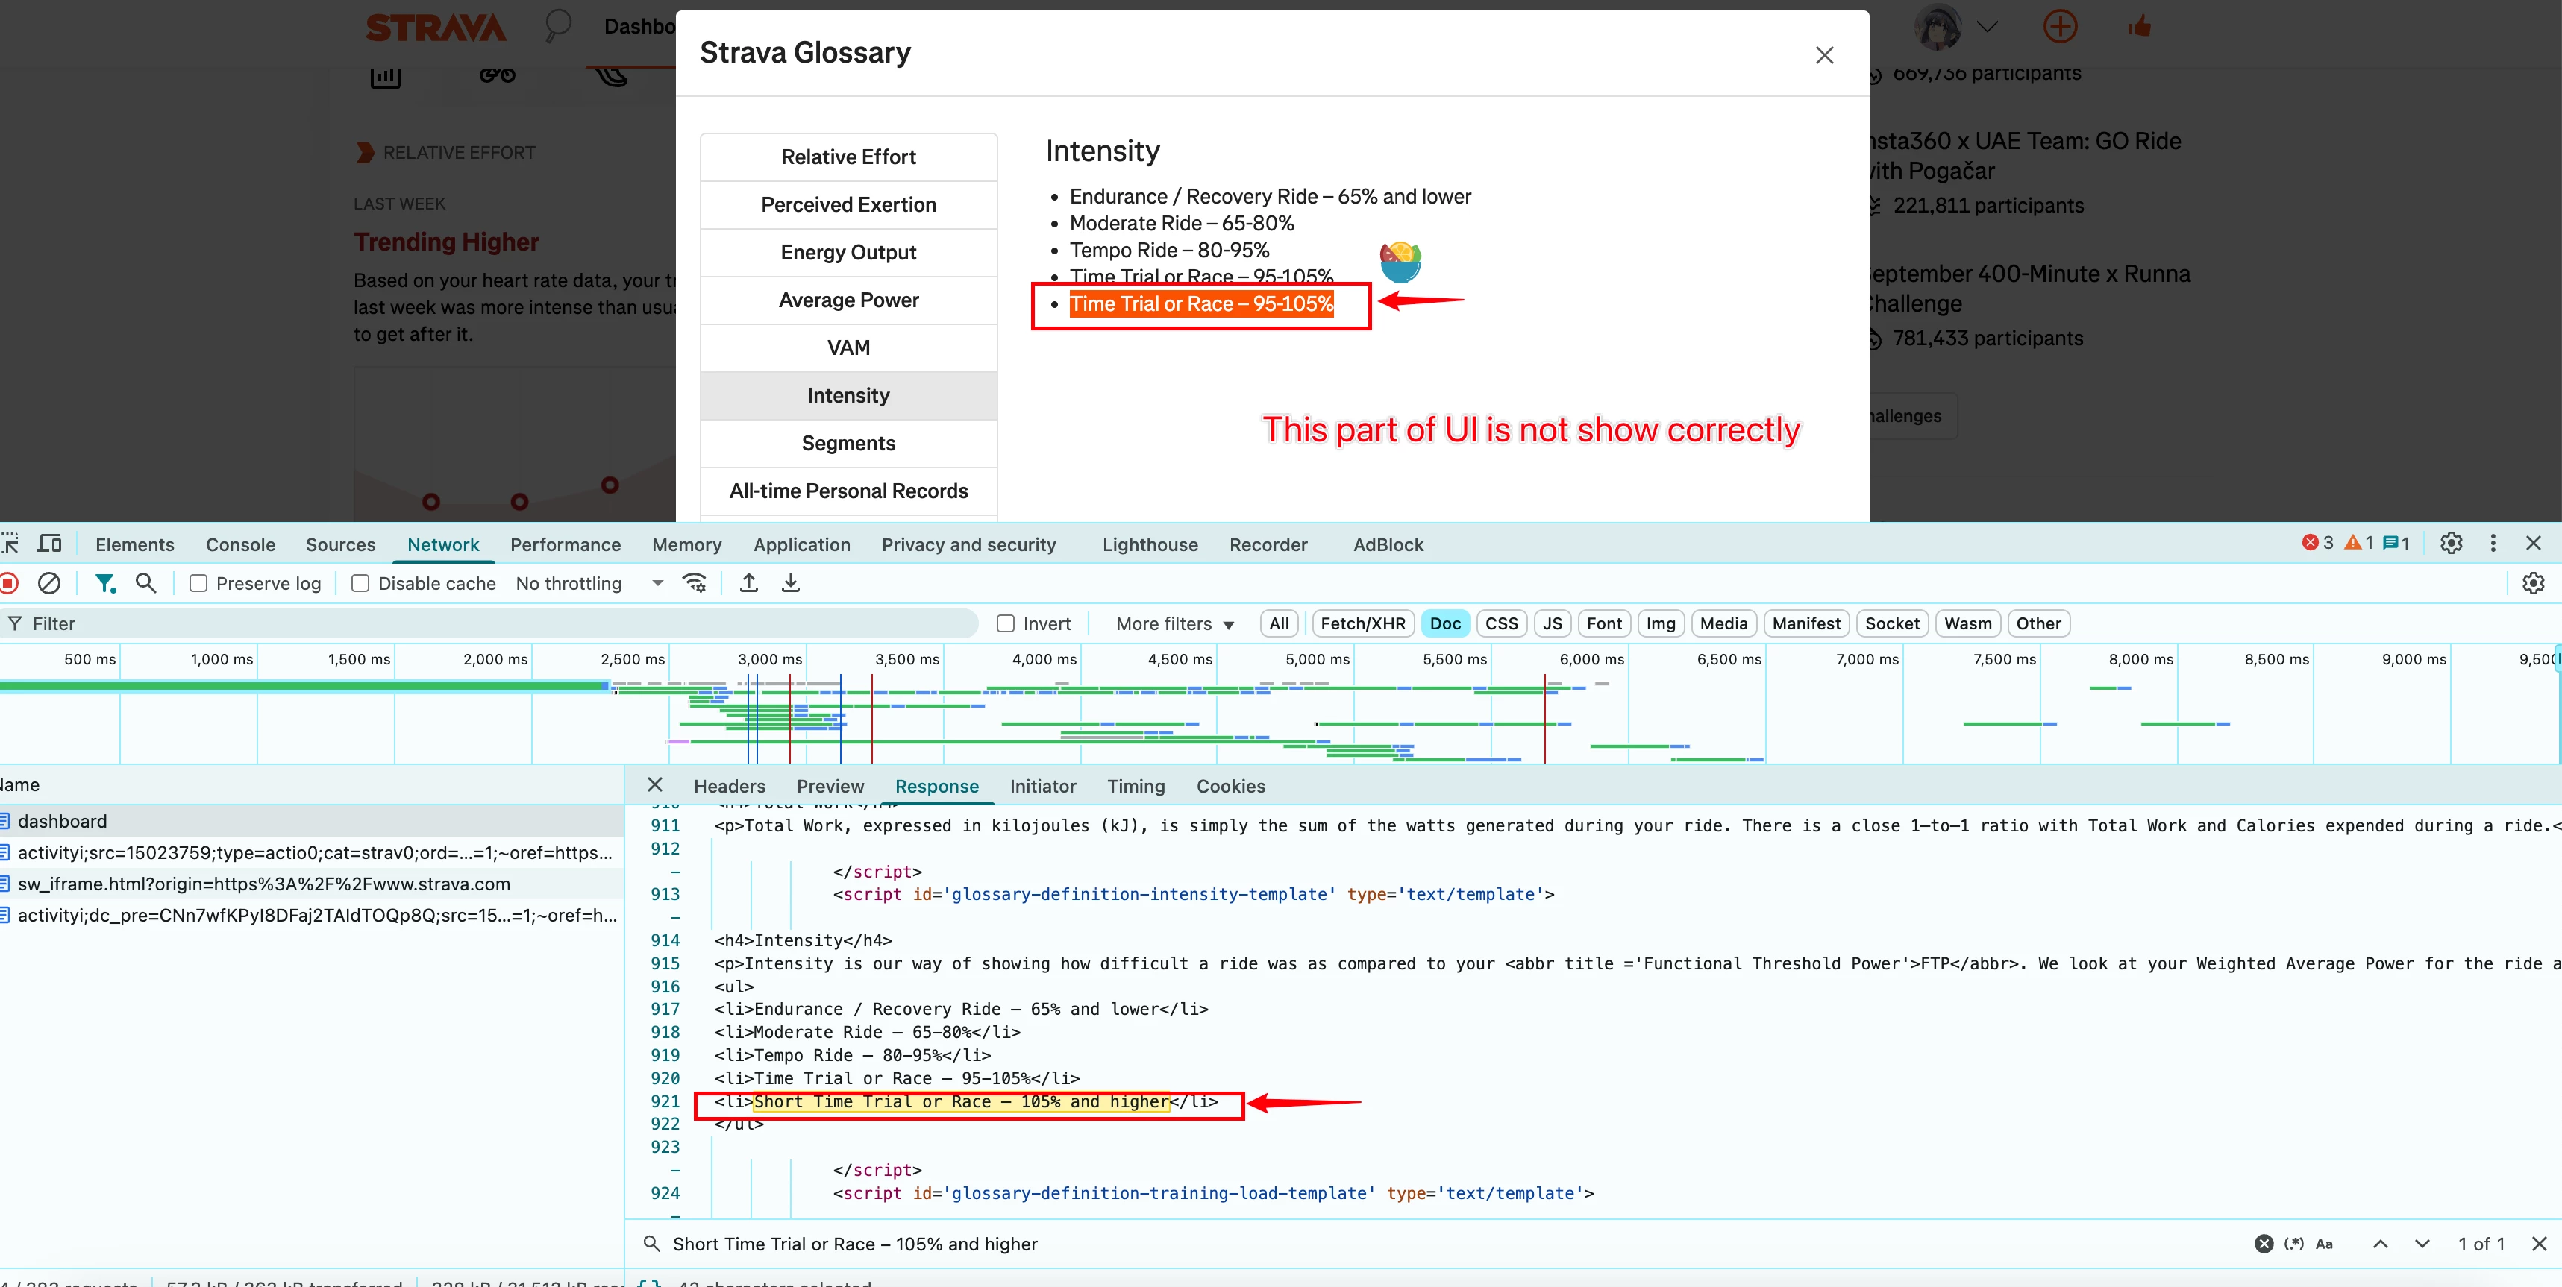Export HAR download icon
Image resolution: width=2562 pixels, height=1287 pixels.
[x=791, y=583]
